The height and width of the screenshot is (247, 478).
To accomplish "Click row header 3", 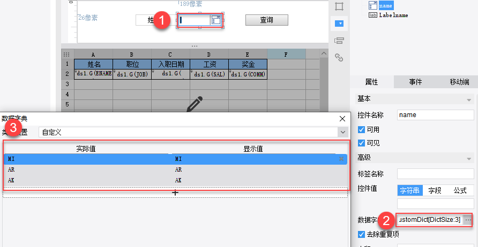I will tap(68, 84).
